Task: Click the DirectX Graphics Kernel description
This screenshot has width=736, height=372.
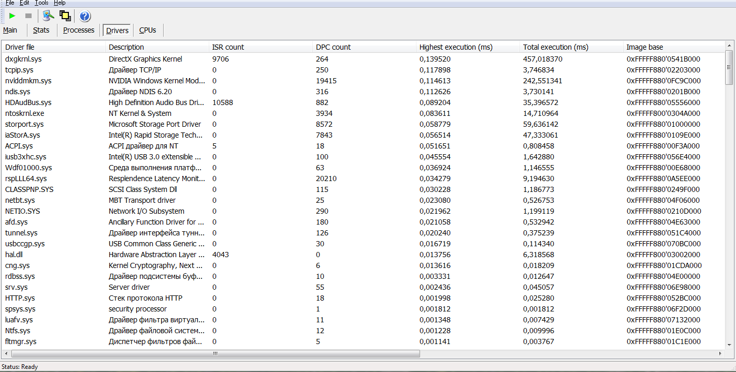Action: 146,59
